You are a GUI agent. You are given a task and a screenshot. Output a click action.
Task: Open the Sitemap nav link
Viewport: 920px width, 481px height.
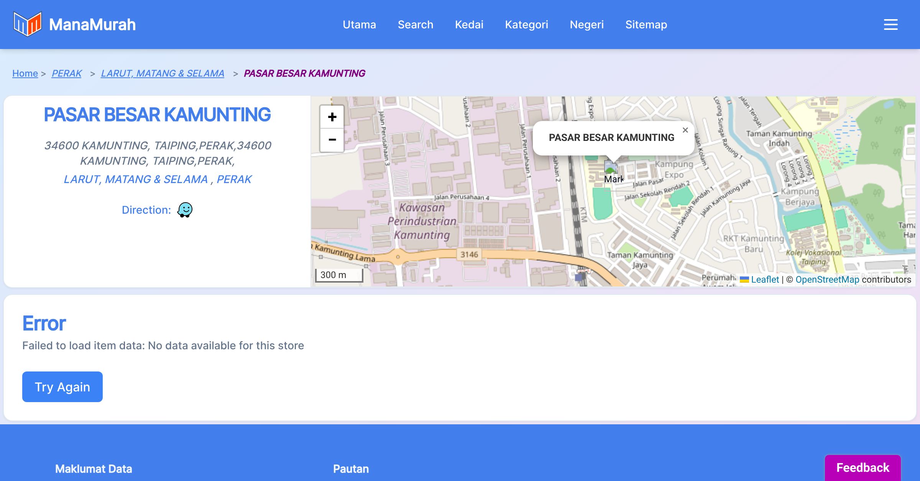(646, 25)
